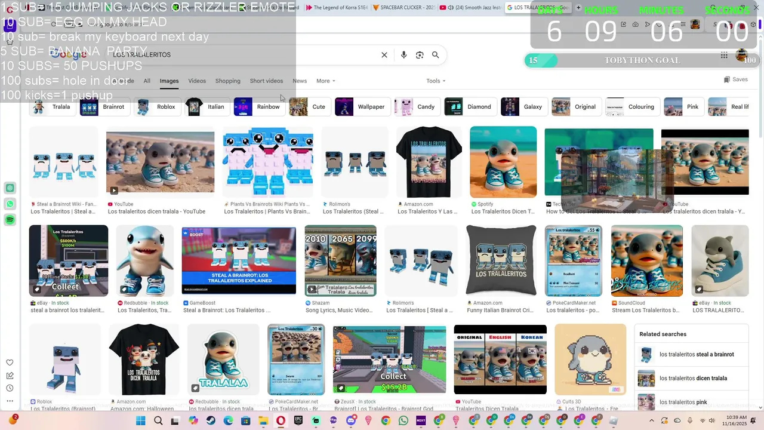
Task: Search by image with the Lens icon
Action: tap(420, 55)
